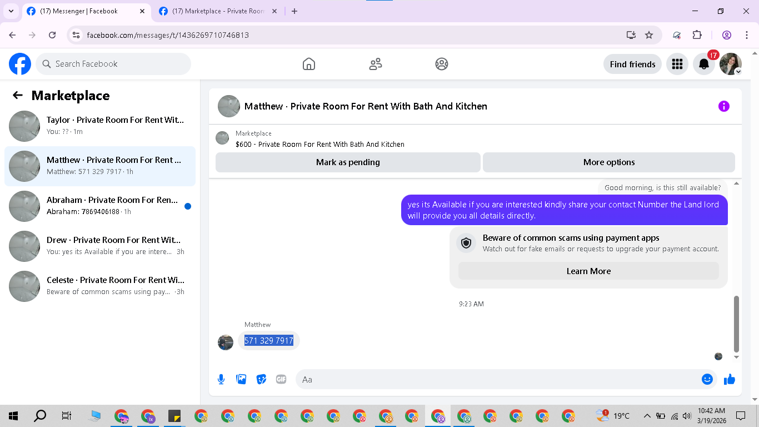Click 'Good morning, is this still available?' message
759x427 pixels.
pyautogui.click(x=662, y=187)
